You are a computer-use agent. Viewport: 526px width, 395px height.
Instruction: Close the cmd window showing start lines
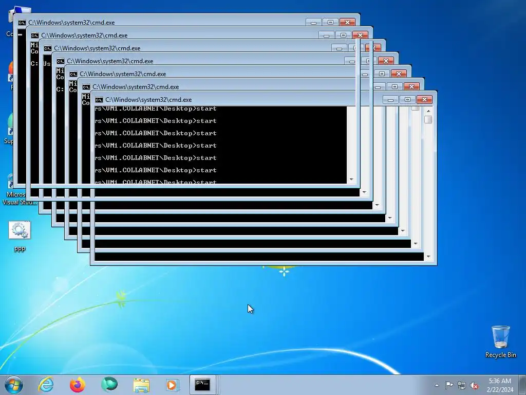[x=424, y=100]
